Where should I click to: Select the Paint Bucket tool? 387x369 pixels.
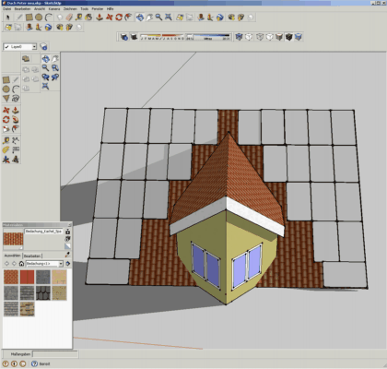88,18
